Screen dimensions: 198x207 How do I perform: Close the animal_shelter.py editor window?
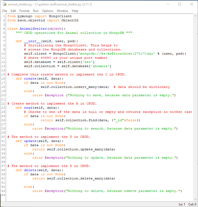point(192,4)
